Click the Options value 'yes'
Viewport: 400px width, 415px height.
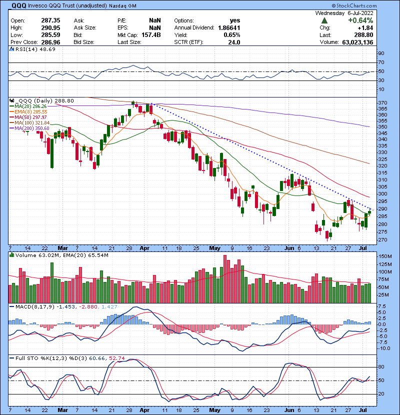[x=235, y=20]
